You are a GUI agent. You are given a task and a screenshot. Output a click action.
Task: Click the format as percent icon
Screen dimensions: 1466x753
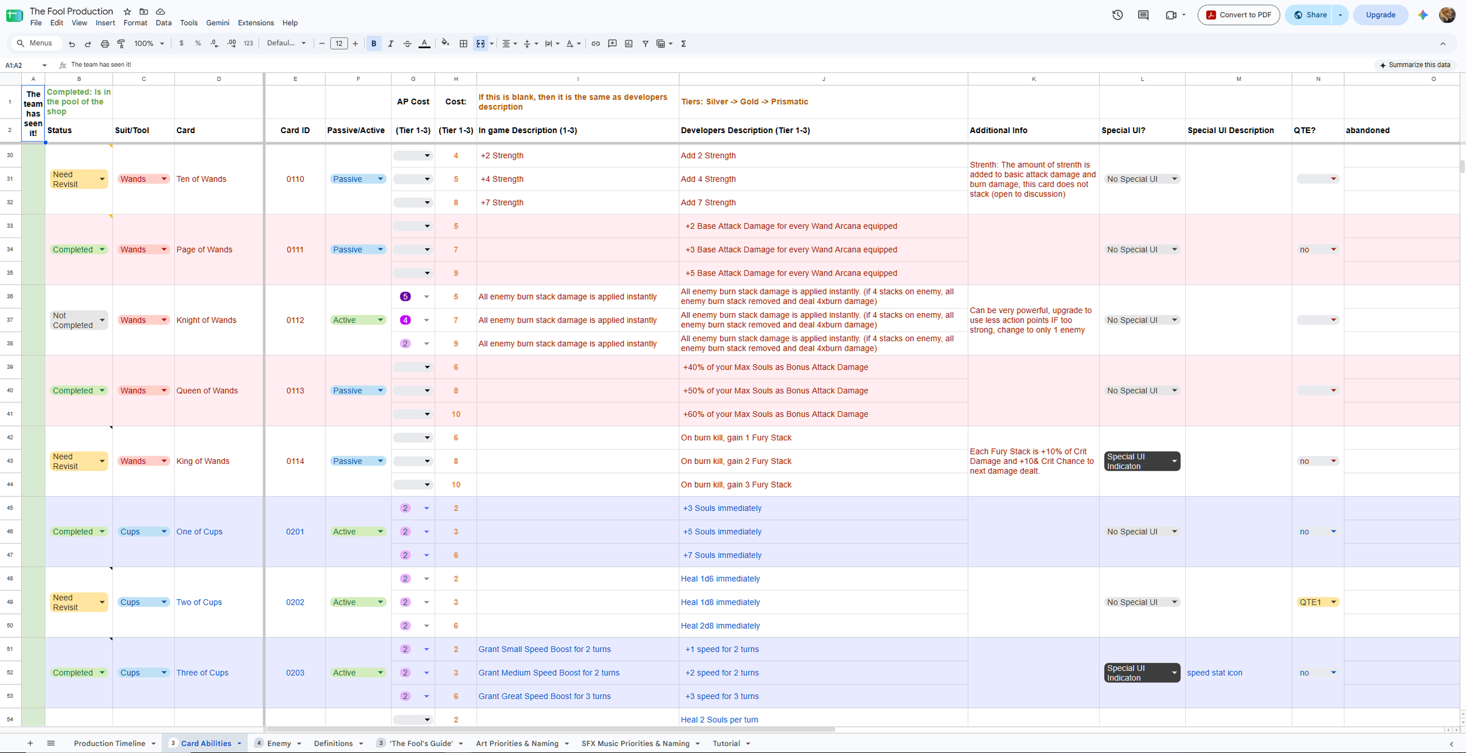point(198,43)
